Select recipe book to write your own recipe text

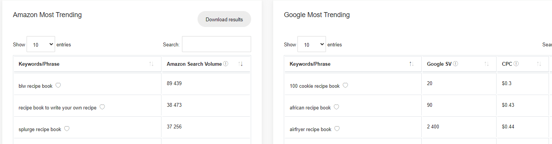(57, 108)
